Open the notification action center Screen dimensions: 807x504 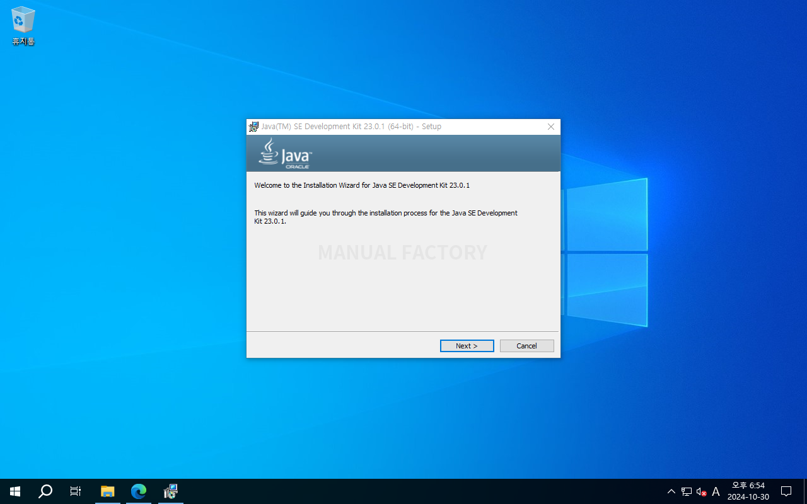point(786,491)
